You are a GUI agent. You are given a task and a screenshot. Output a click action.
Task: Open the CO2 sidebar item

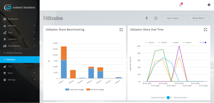click(20, 66)
